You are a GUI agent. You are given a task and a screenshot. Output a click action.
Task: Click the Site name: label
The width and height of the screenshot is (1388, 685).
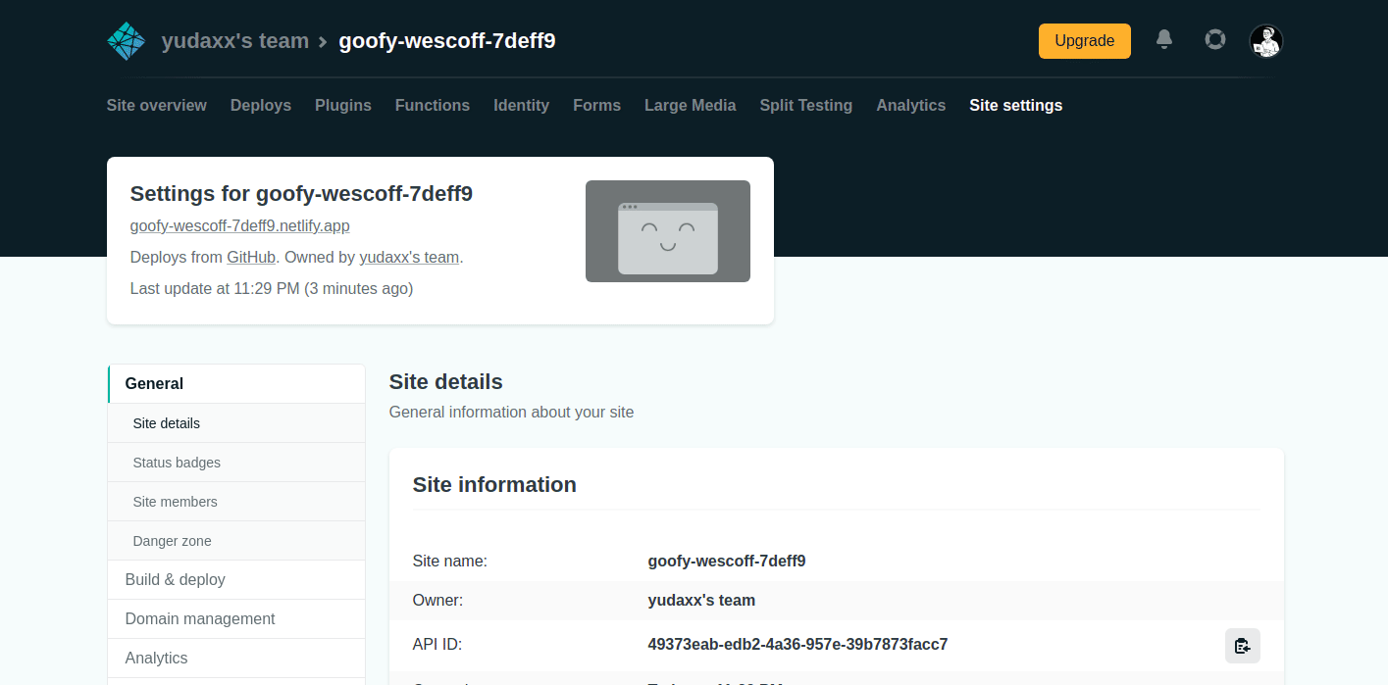[x=450, y=562]
